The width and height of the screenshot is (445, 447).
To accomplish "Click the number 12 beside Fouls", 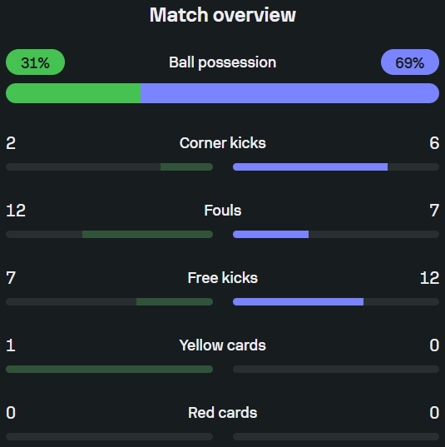I will coord(16,211).
